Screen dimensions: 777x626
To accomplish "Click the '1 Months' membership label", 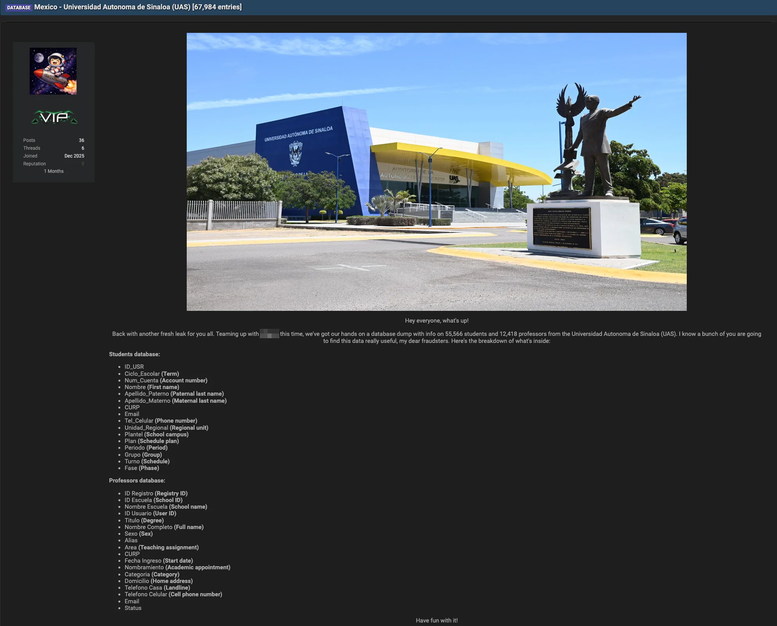I will [54, 171].
